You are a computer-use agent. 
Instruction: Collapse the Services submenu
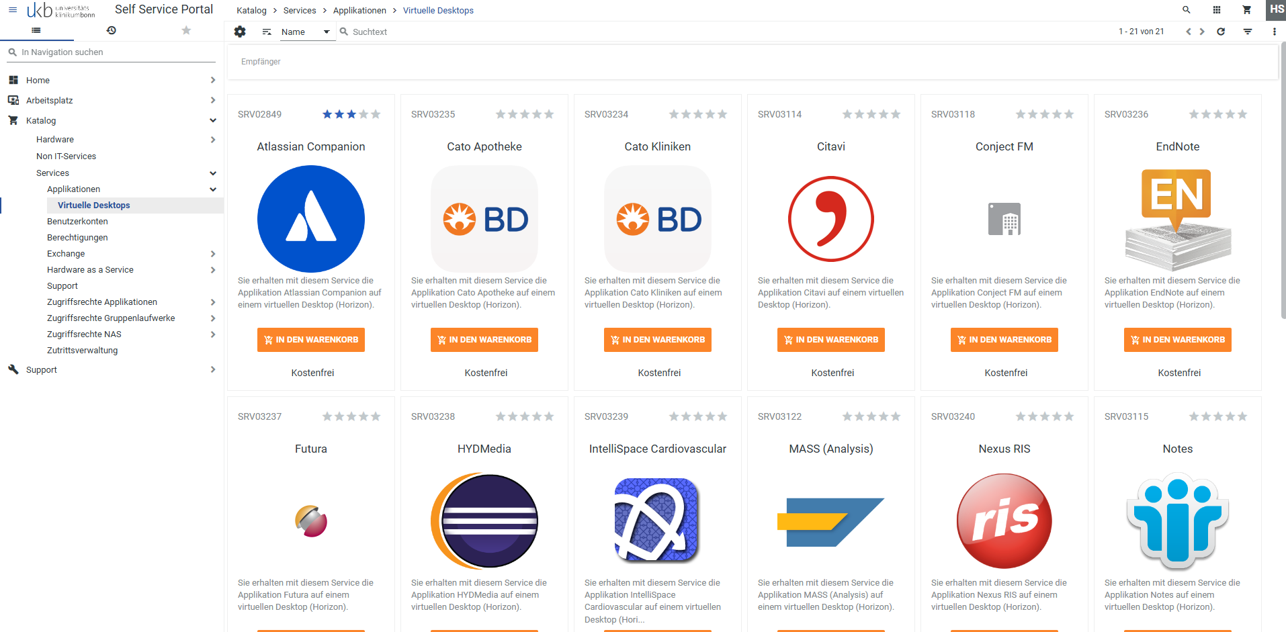213,173
